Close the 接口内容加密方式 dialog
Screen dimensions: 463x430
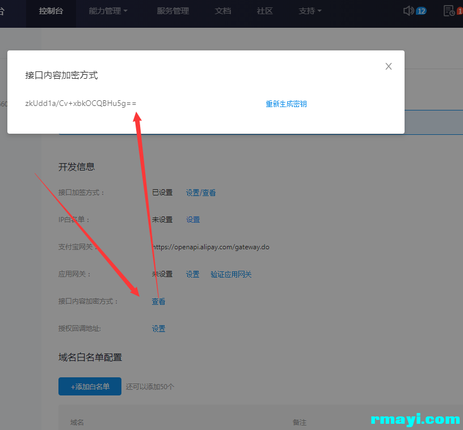(388, 66)
